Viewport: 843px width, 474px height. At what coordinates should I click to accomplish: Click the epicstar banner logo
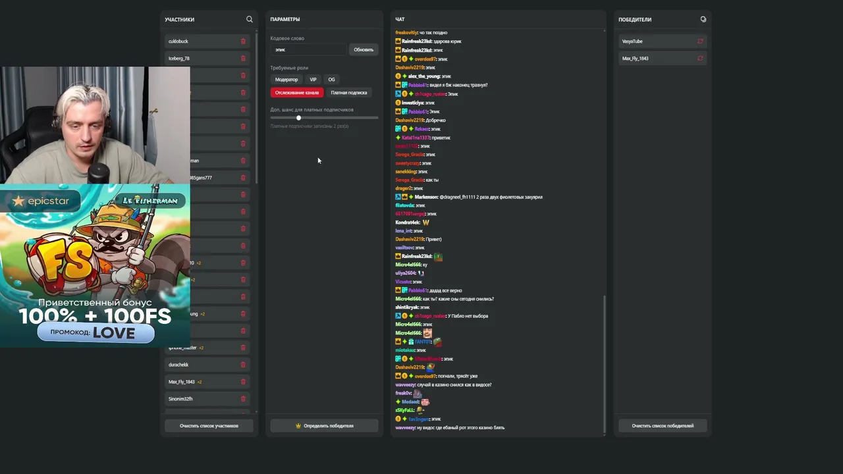coord(41,201)
